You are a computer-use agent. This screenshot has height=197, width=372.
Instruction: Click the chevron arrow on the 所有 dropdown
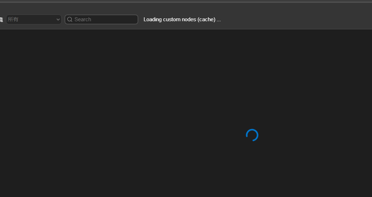click(58, 19)
